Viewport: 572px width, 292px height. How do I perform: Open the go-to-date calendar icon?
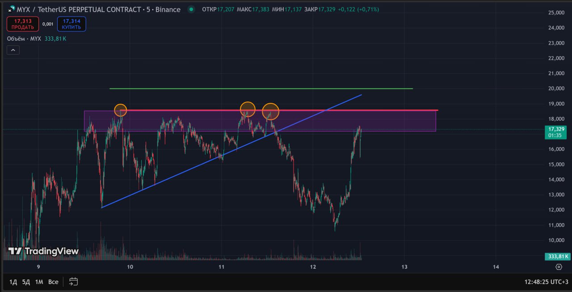pos(74,282)
